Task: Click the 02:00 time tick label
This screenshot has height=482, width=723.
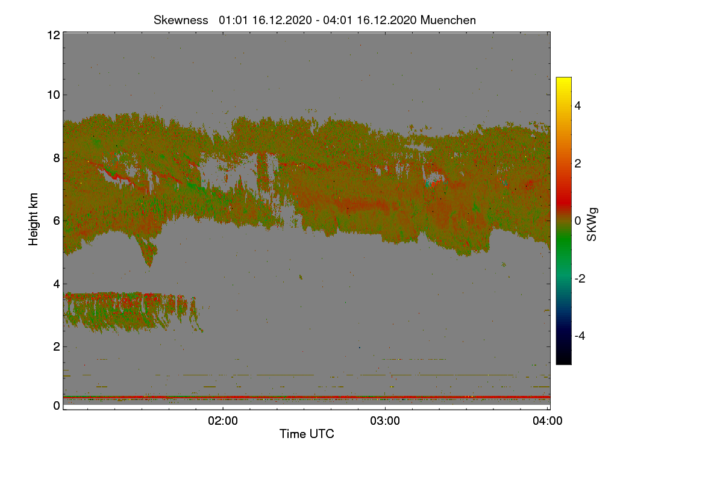Action: 223,421
